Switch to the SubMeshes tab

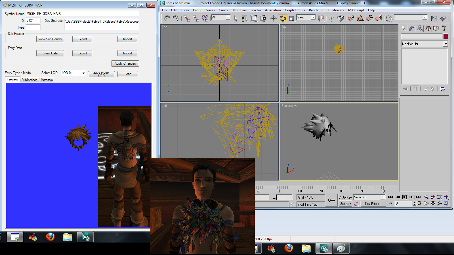pyautogui.click(x=30, y=80)
